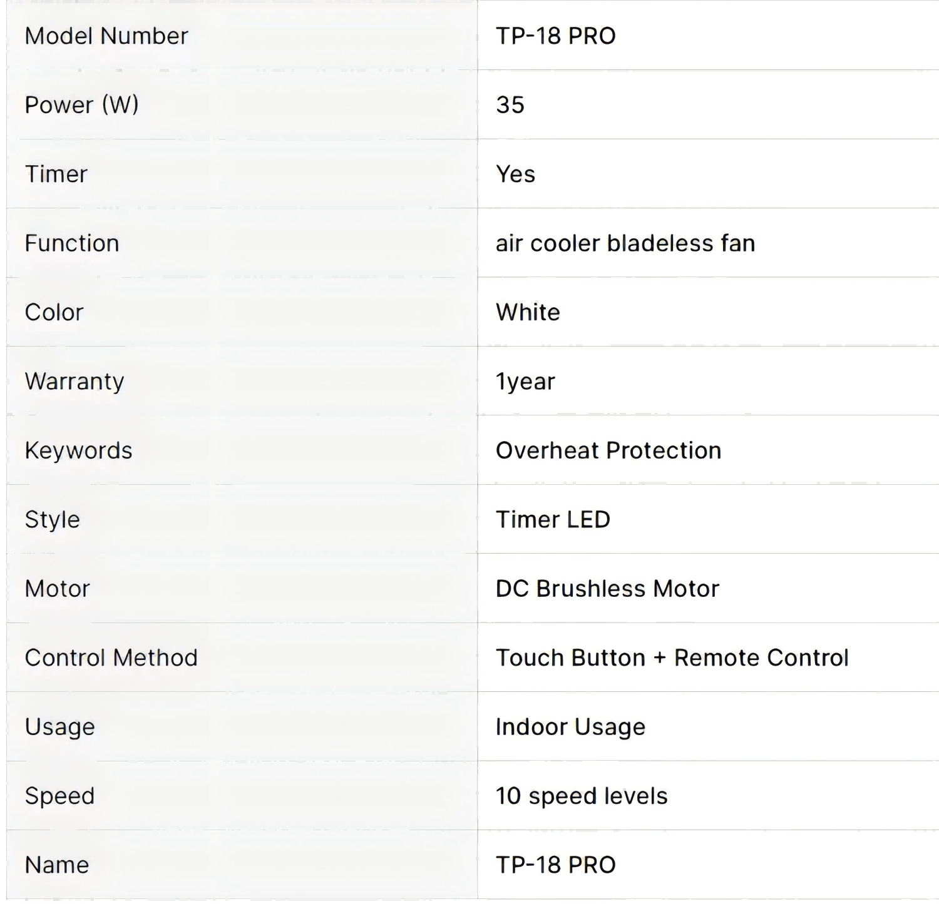Click the Style value Timer LED
This screenshot has height=904, width=939.
click(x=553, y=519)
